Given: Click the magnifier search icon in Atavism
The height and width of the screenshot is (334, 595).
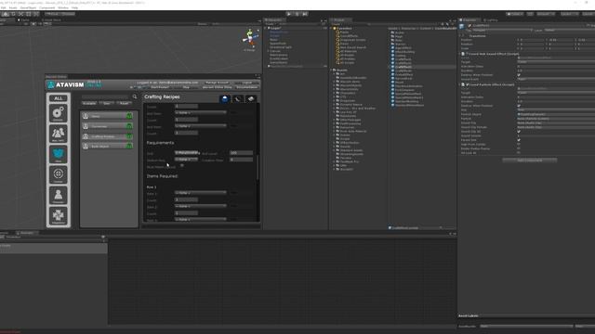Looking at the screenshot, I should click(x=135, y=96).
